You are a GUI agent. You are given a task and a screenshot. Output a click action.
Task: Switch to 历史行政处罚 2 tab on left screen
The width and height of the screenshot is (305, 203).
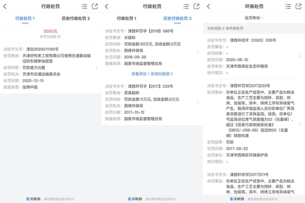pos(76,19)
